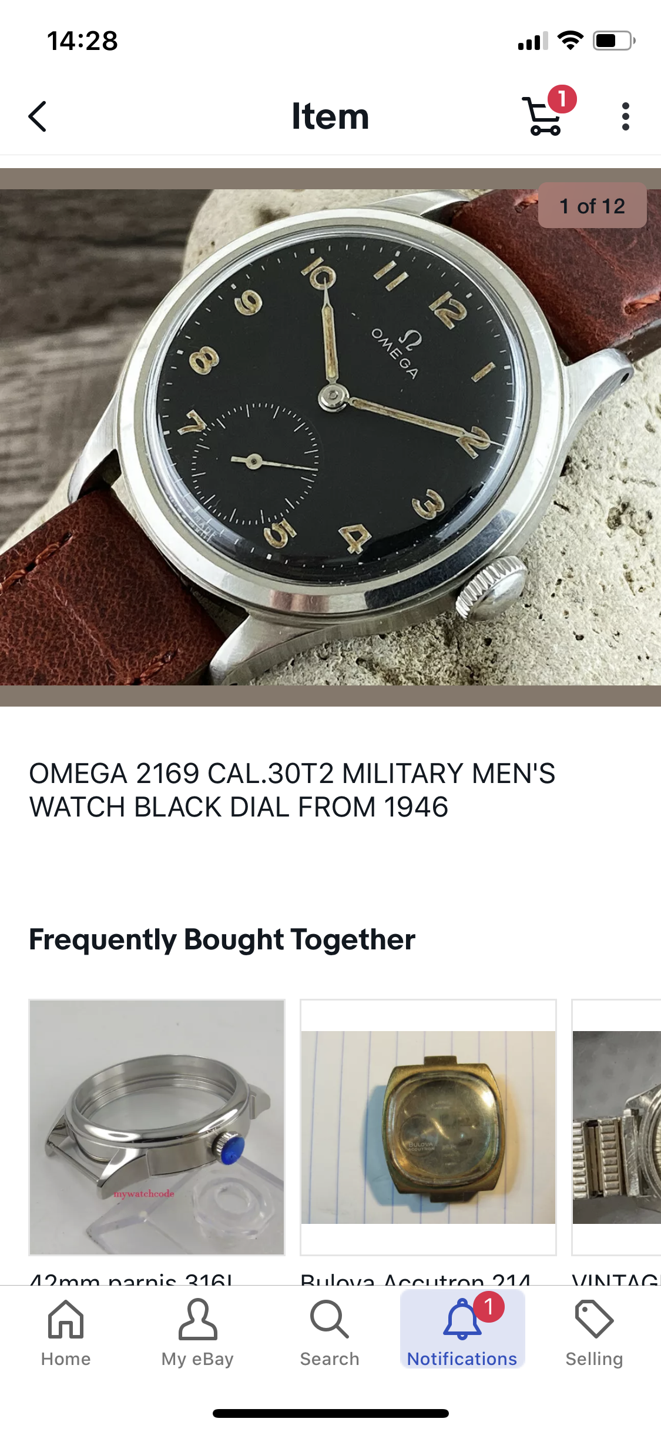The height and width of the screenshot is (1432, 661).
Task: Tap the cart badge showing 1
Action: pos(562,99)
